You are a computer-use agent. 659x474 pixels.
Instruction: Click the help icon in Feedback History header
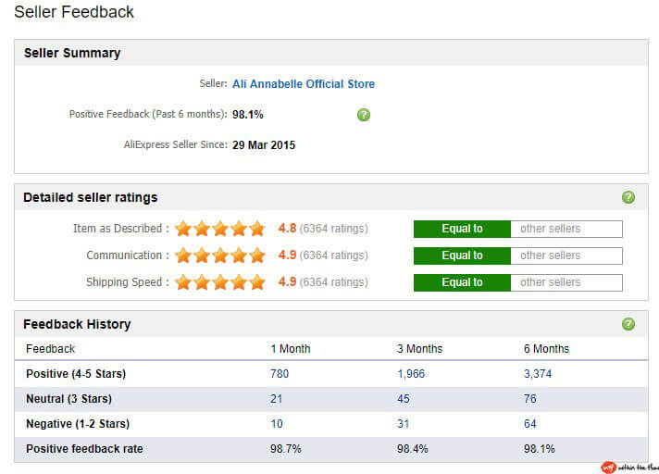coord(628,324)
